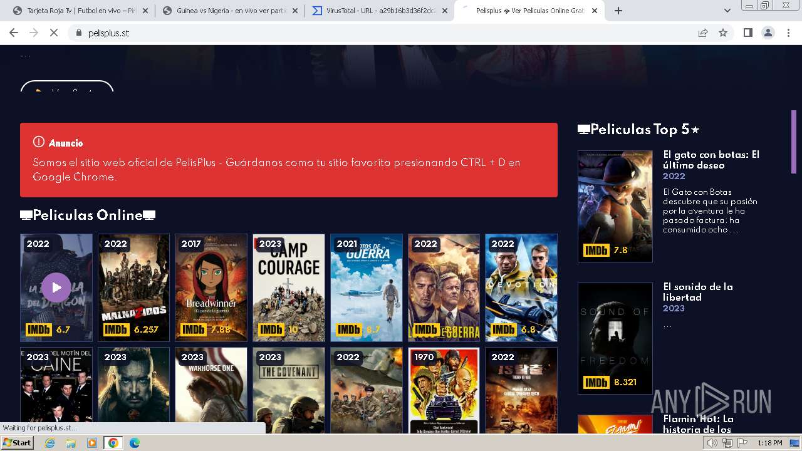Open the 2023 bearded warrior poster

(133, 390)
